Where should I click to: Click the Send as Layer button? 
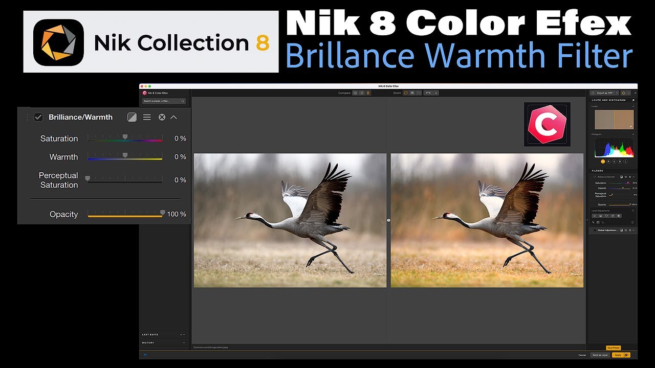(x=600, y=355)
